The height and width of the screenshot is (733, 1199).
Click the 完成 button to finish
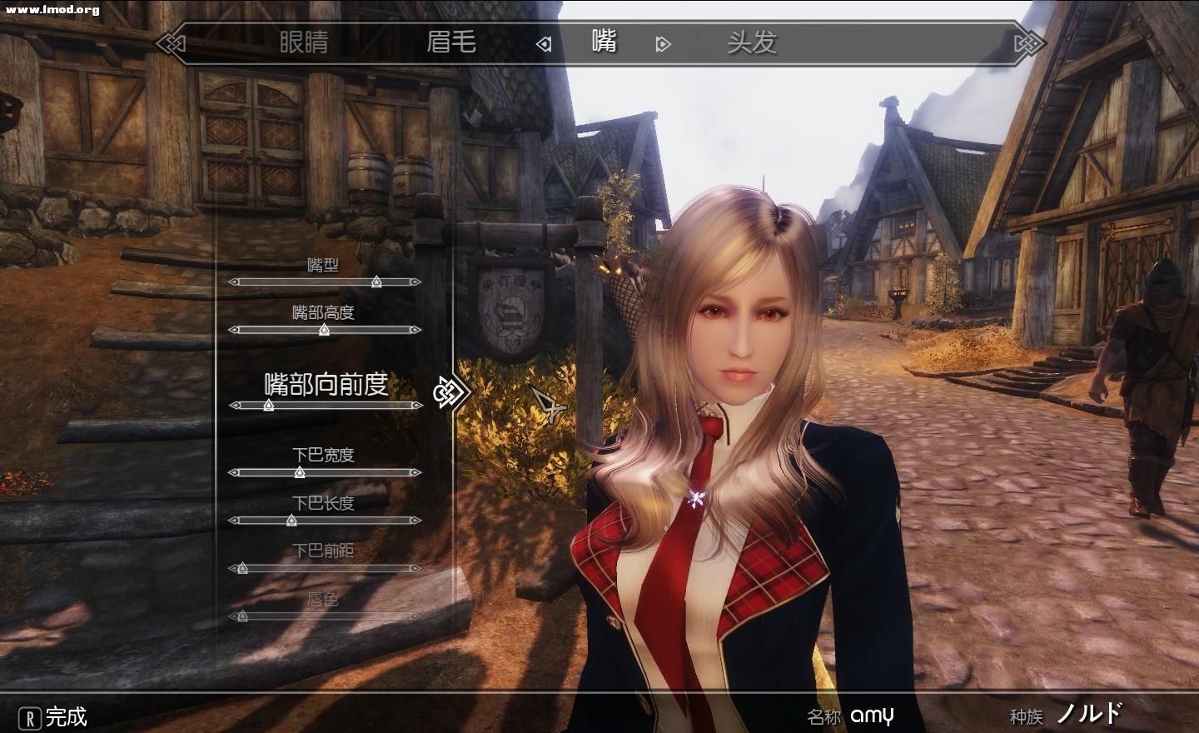[55, 716]
